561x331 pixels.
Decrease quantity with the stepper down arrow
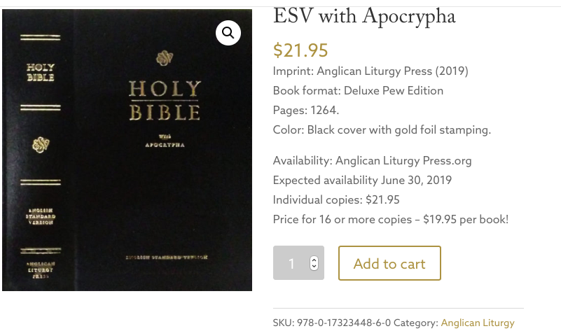click(x=314, y=267)
